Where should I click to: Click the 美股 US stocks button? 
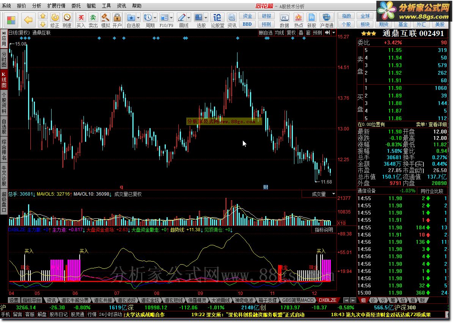tap(440, 24)
